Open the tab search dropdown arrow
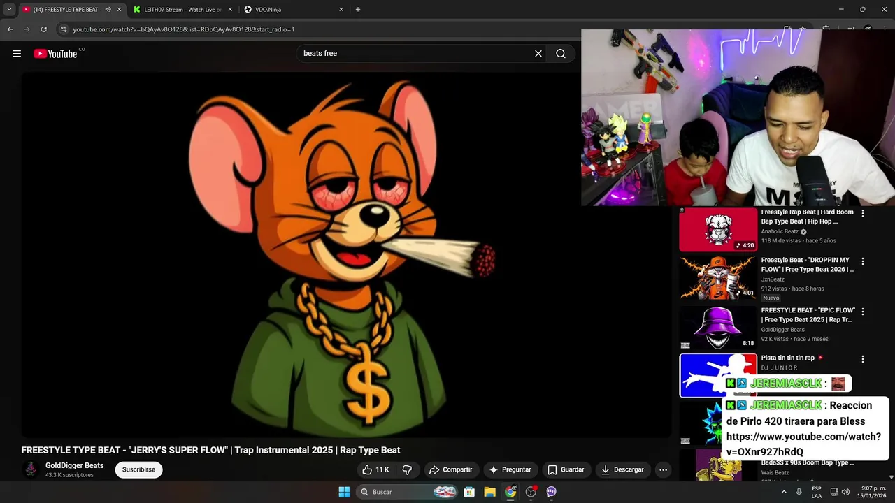The image size is (895, 503). [9, 10]
